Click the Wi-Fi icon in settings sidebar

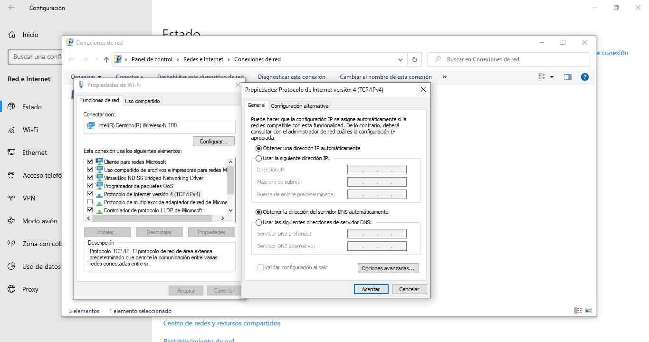click(x=12, y=130)
